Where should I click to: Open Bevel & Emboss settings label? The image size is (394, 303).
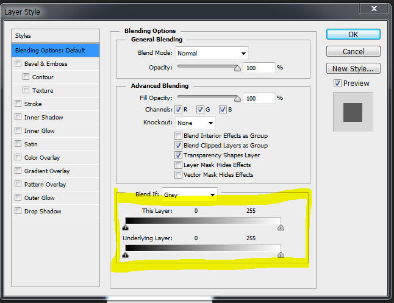click(x=46, y=63)
